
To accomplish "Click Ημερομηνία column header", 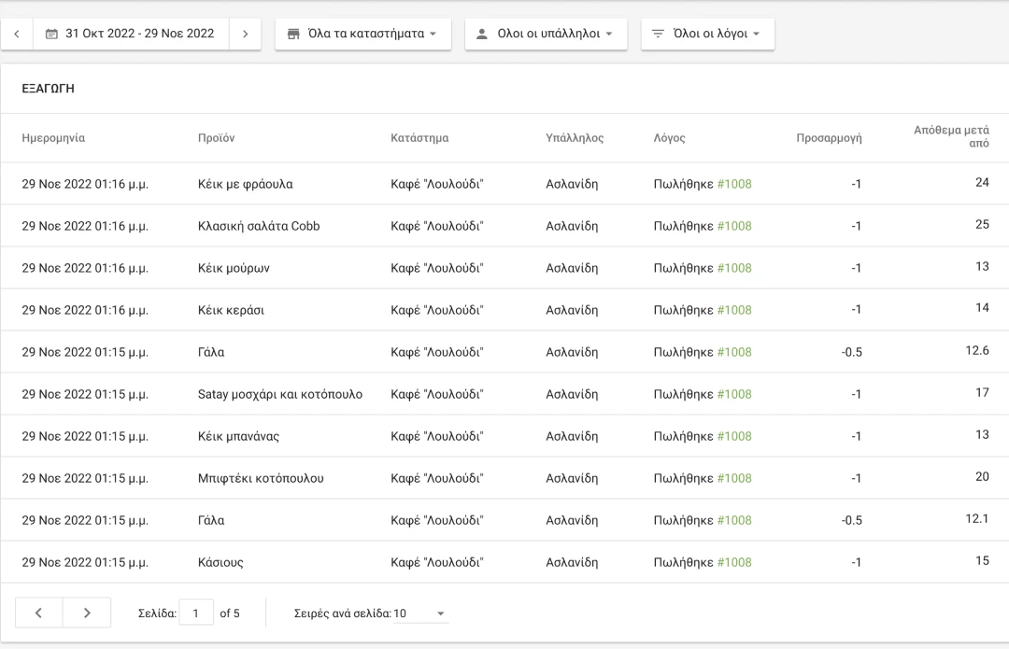I will click(53, 138).
